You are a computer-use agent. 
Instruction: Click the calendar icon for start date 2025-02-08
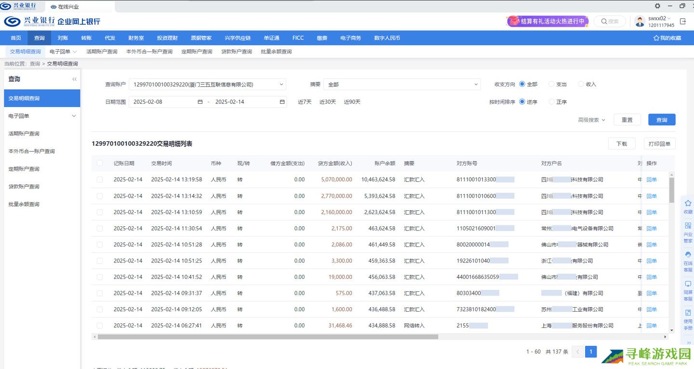[200, 102]
